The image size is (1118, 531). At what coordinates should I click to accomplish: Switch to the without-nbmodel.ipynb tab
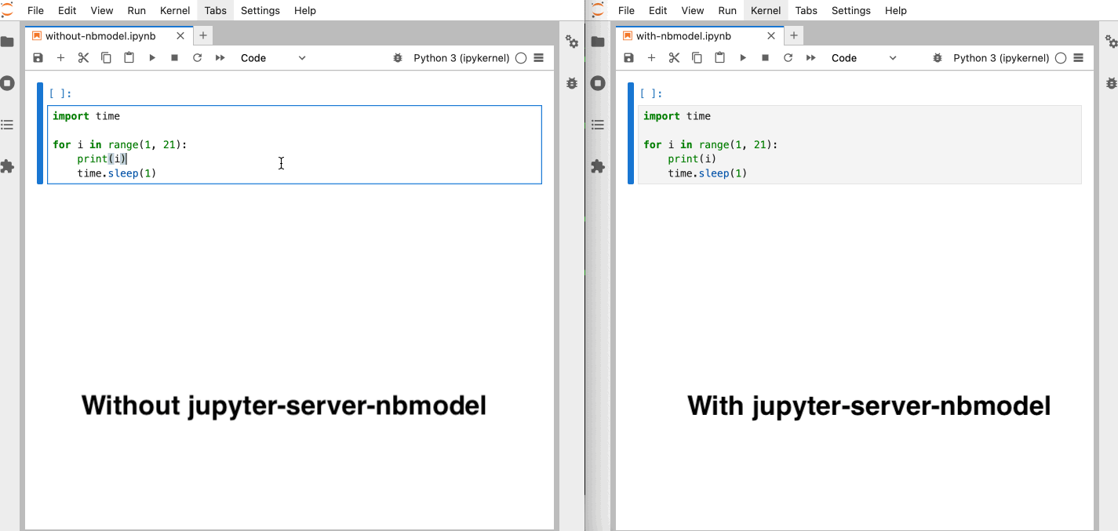(102, 35)
